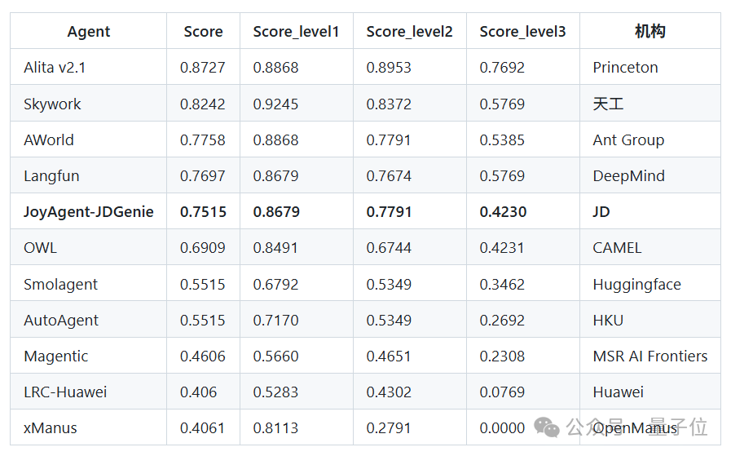Click the Score column header

pos(203,31)
